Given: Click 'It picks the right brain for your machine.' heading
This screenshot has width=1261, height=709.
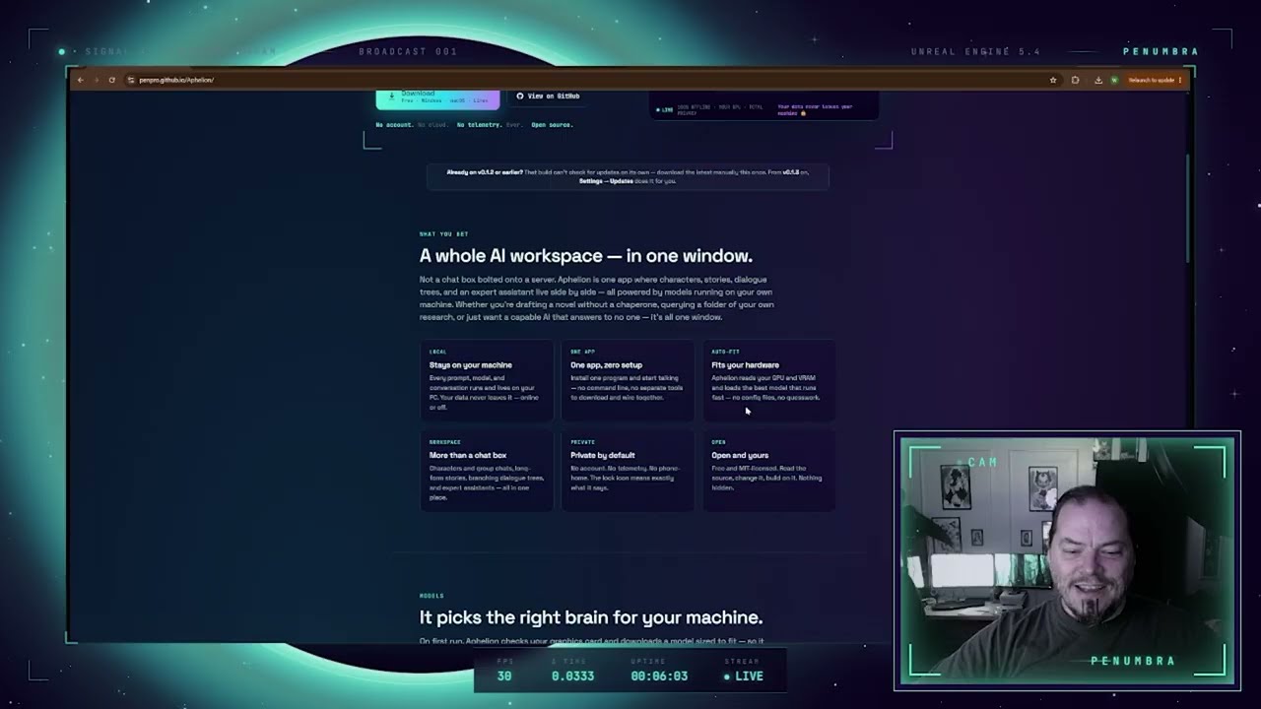Looking at the screenshot, I should tap(591, 617).
